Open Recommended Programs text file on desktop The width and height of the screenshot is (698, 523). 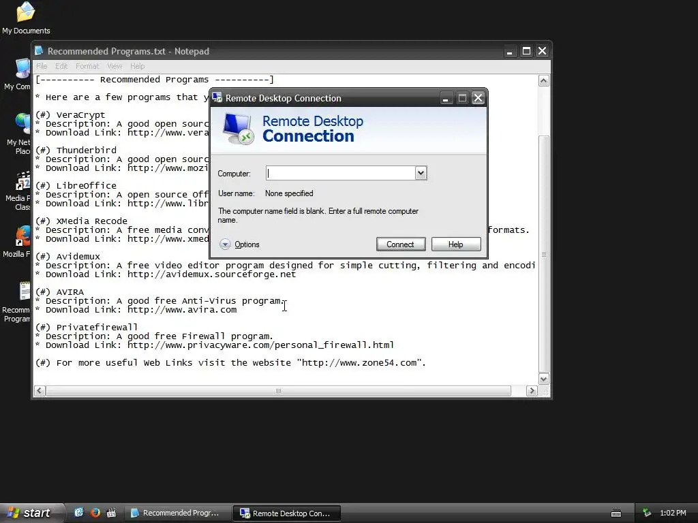18,302
